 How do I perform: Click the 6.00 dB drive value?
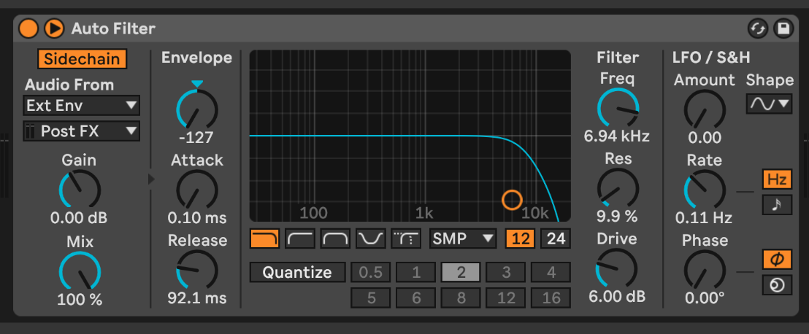point(617,298)
